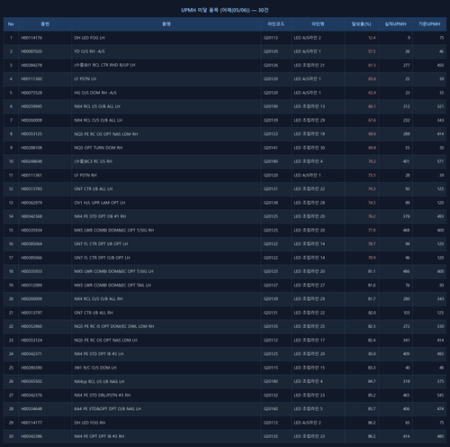Click the 품번 column header
This screenshot has width=450, height=447.
(45, 24)
